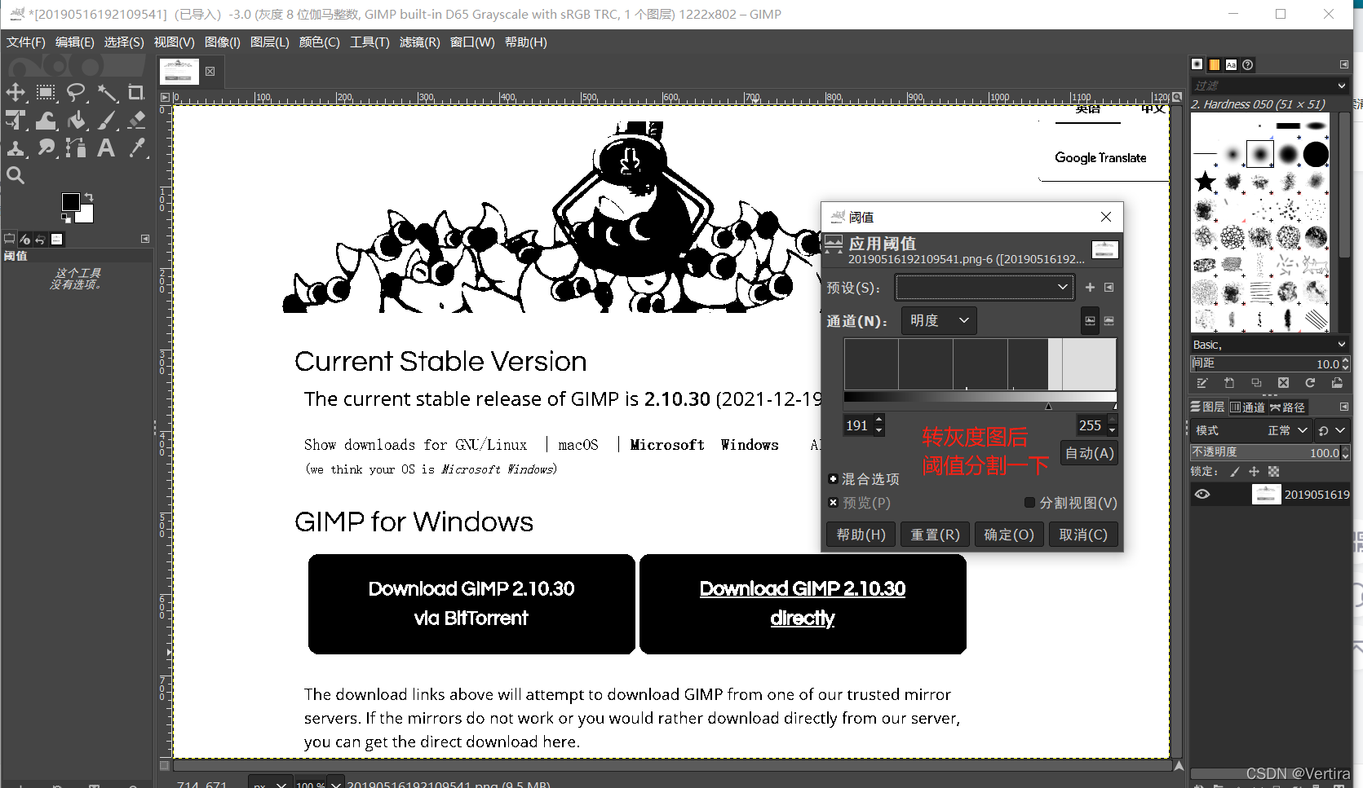Open the 工具(T) menu

click(370, 42)
